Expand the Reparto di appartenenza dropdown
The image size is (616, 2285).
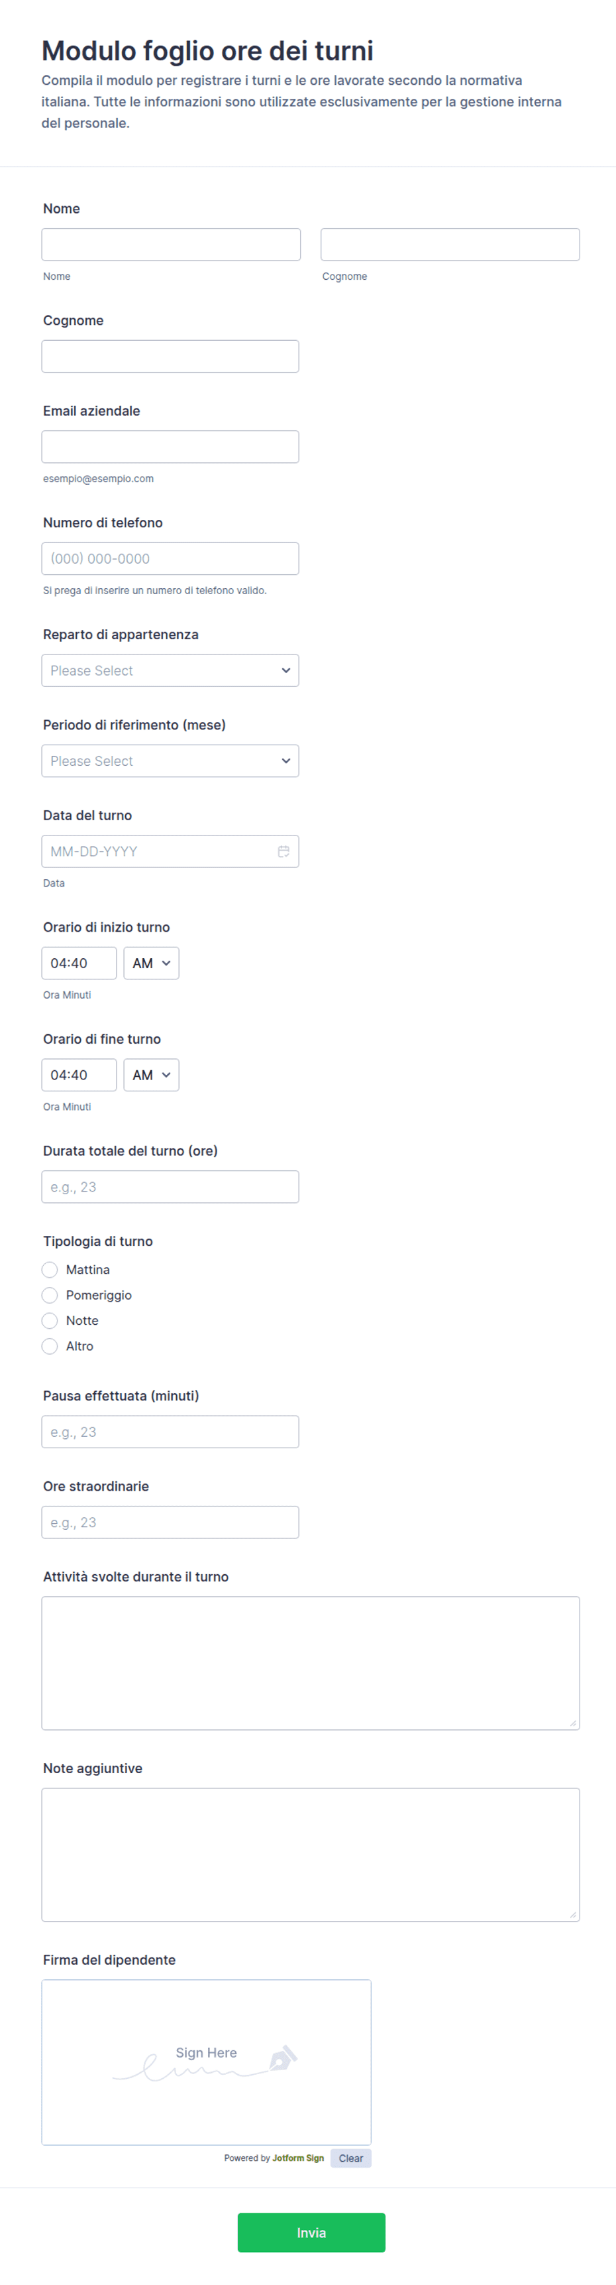coord(170,670)
